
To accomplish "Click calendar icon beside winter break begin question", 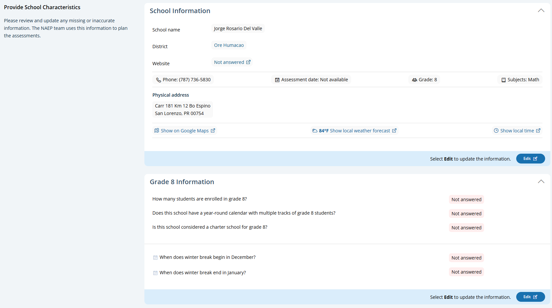I will pyautogui.click(x=155, y=258).
